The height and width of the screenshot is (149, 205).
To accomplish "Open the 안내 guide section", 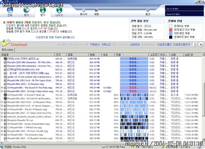I will pos(10,12).
